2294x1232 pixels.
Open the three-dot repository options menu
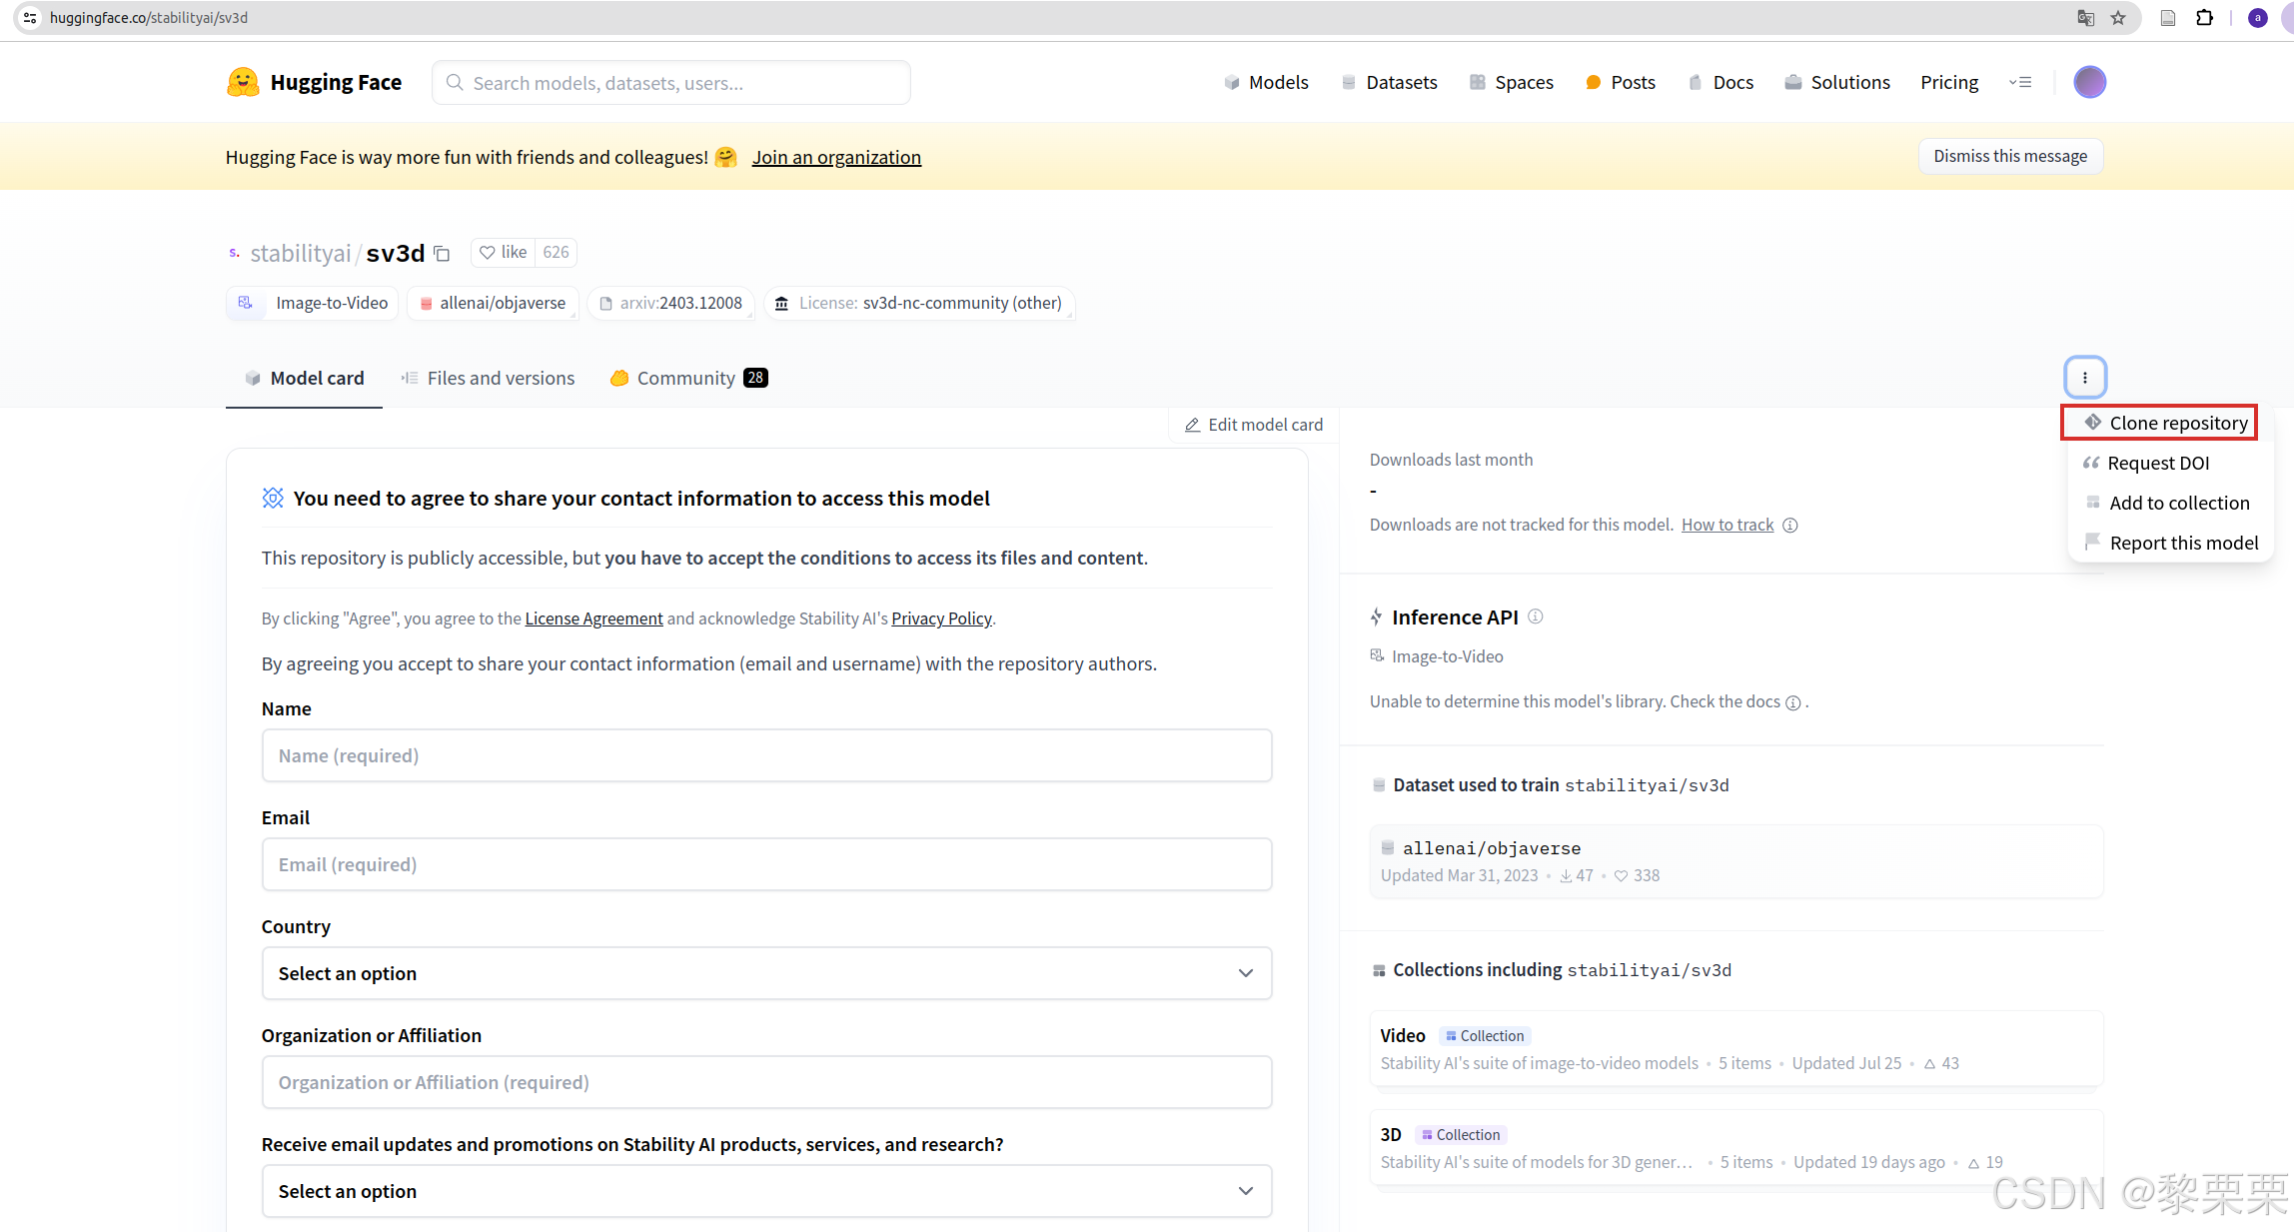tap(2084, 378)
